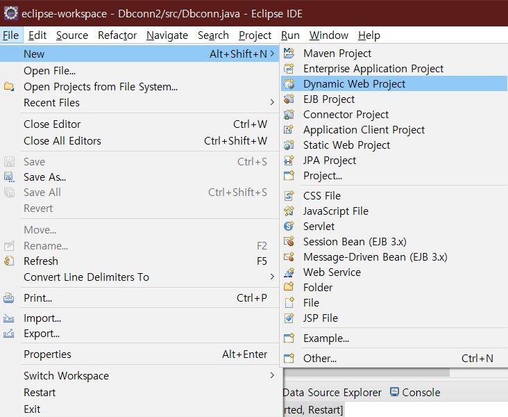Switch to the Data Source Explorer tab

[332, 393]
